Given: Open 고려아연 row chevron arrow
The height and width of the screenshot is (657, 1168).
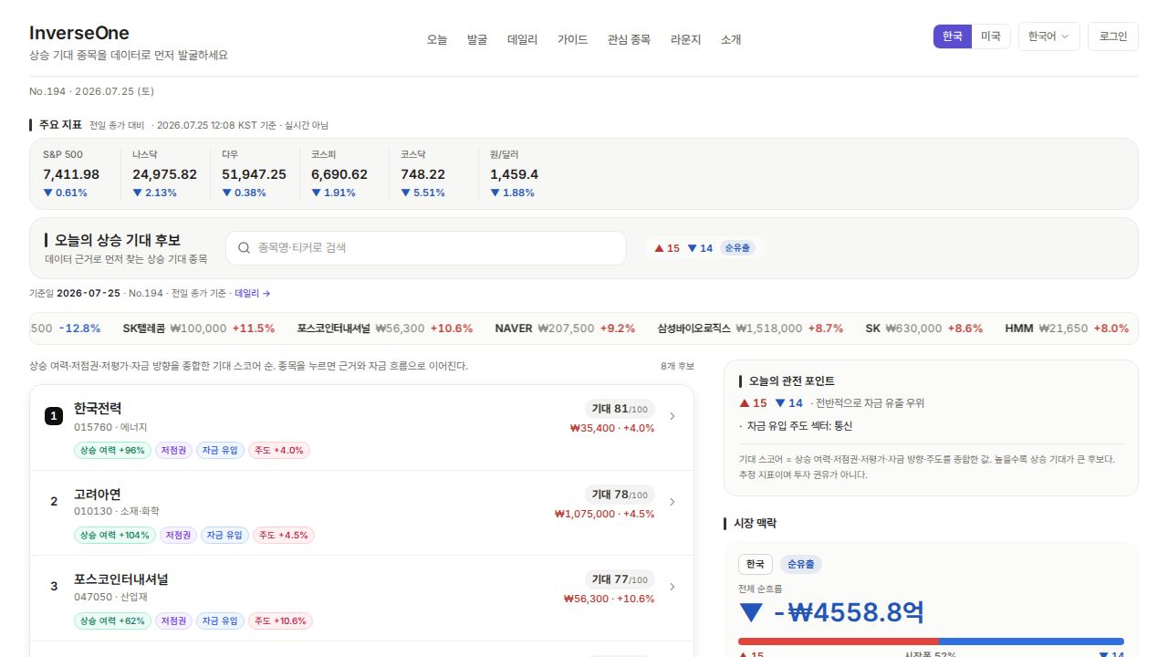Looking at the screenshot, I should 673,502.
